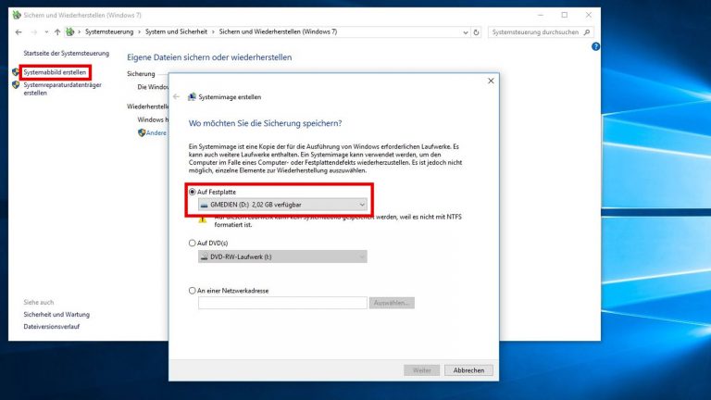Choose An einer Netzwerkadresse option
Viewport: 711px width, 400px height.
(192, 290)
